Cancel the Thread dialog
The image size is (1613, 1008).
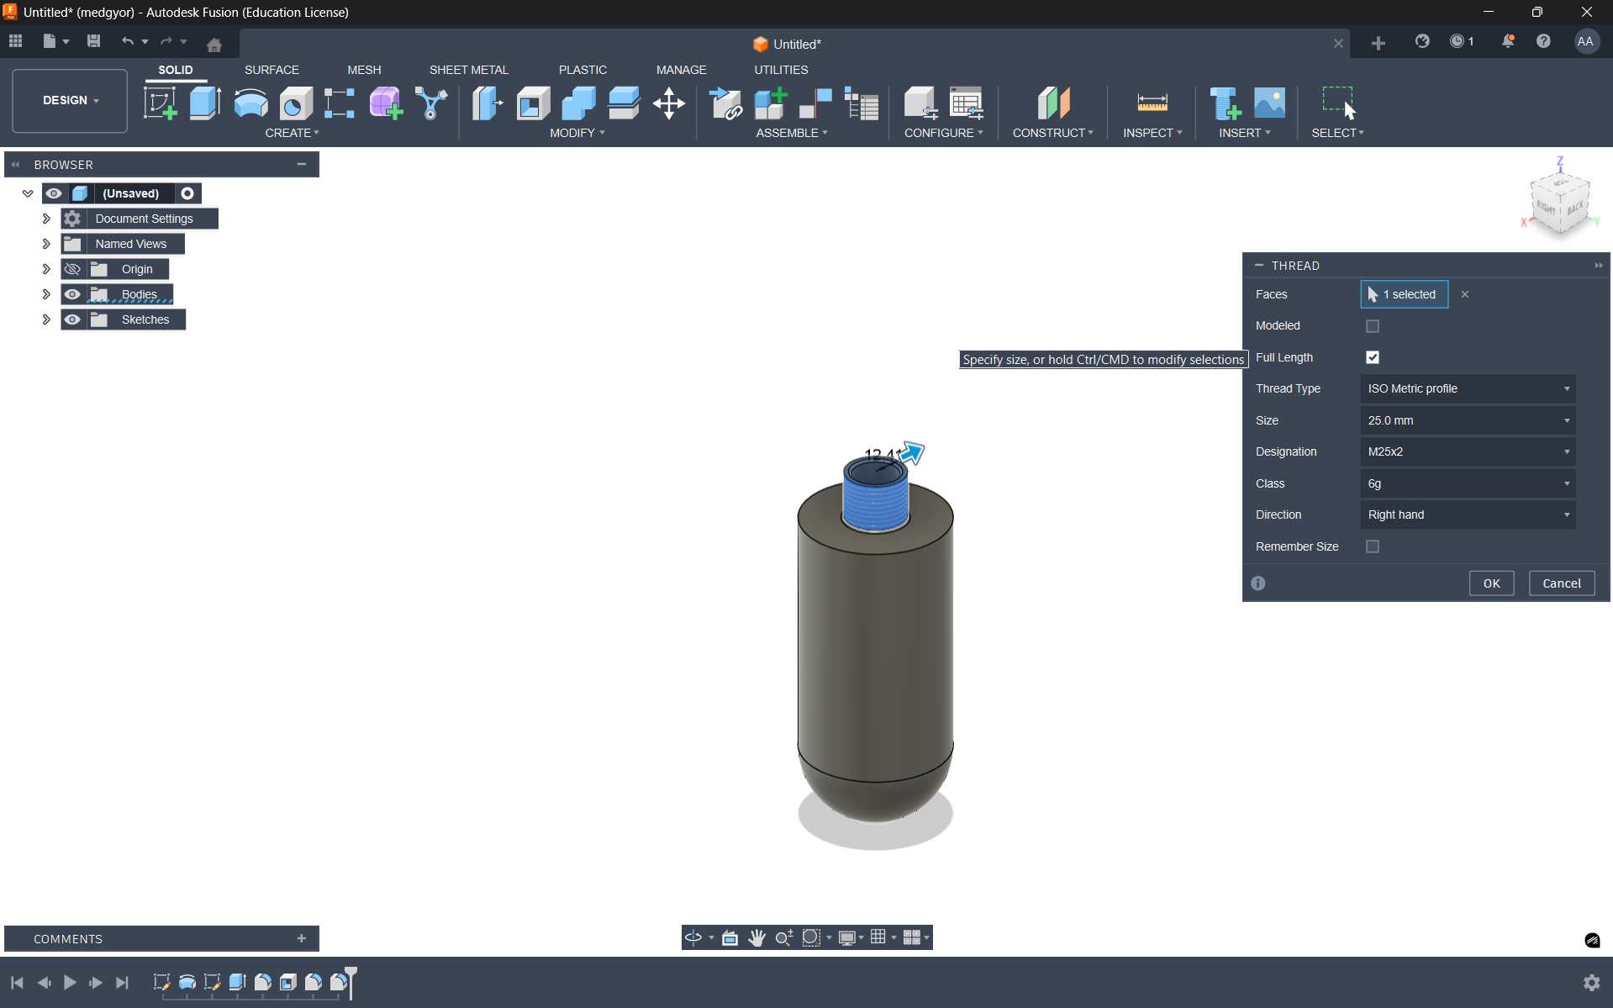coord(1561,583)
